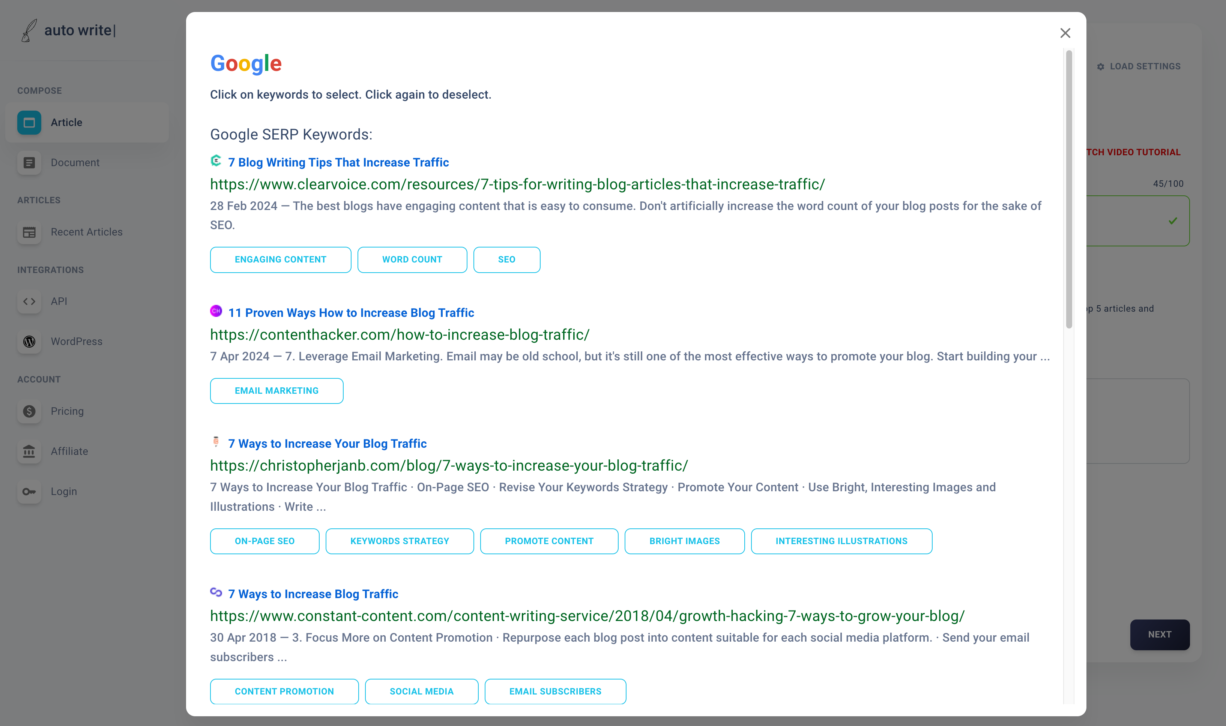
Task: Select the ON-PAGE SEO keyword
Action: click(x=265, y=541)
